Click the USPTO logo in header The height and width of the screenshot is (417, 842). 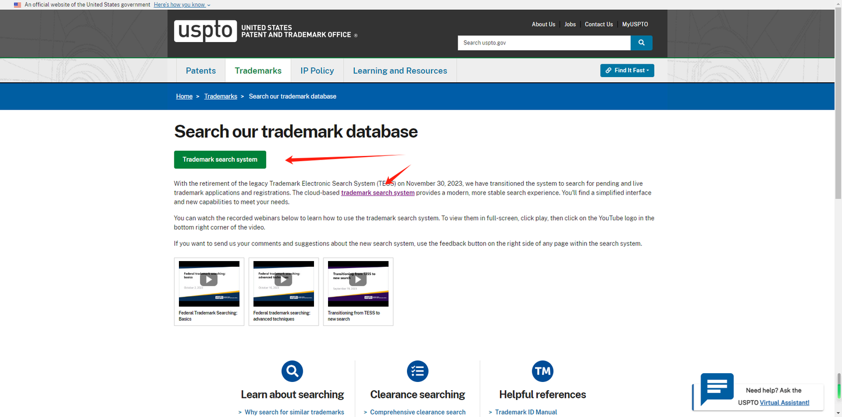(265, 31)
